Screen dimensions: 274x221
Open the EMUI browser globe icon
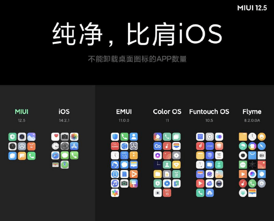pyautogui.click(x=124, y=146)
